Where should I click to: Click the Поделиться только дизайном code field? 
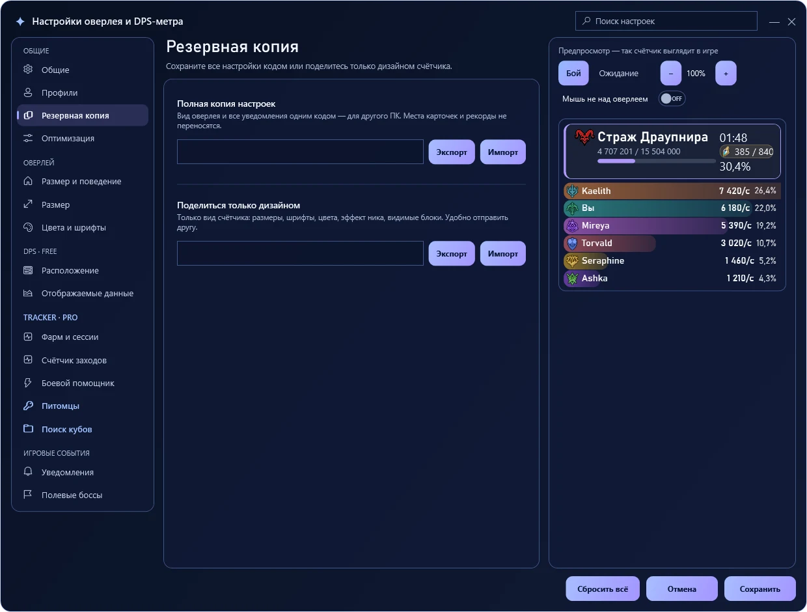pos(300,253)
